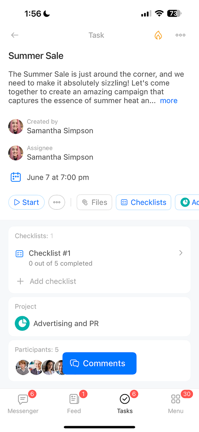199x432 pixels.
Task: Expand description with the 'more' link
Action: point(169,101)
